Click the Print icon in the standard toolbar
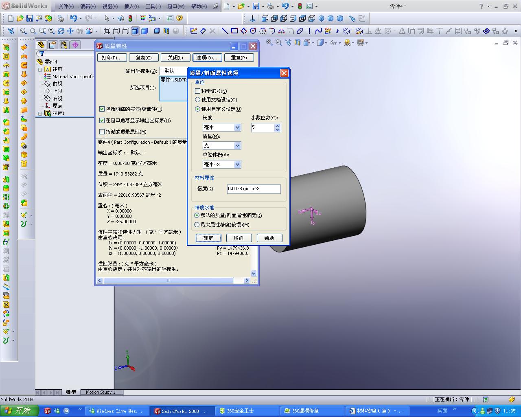 tap(61, 18)
